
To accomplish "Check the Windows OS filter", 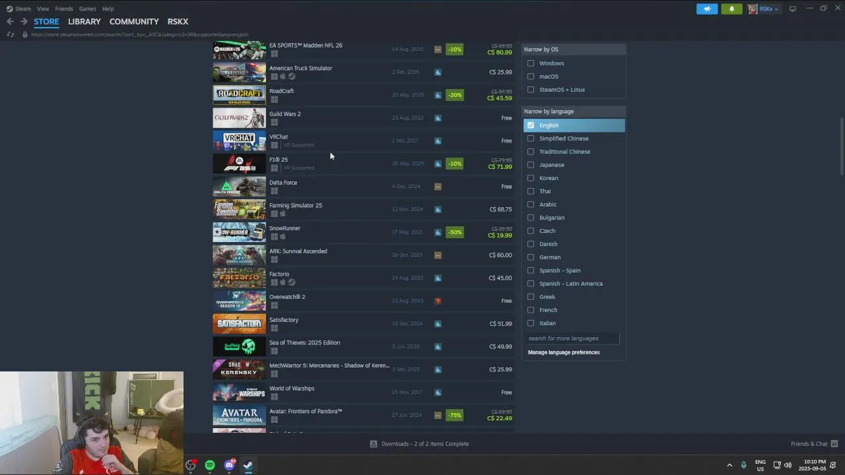I will (x=531, y=63).
